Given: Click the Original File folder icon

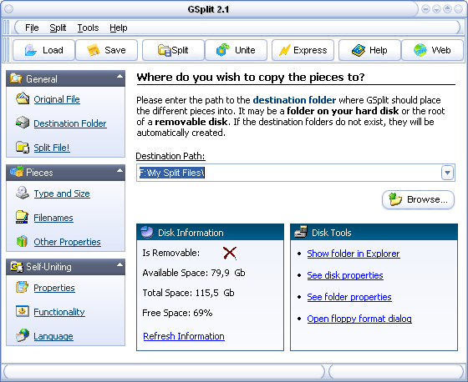Looking at the screenshot, I should (23, 98).
